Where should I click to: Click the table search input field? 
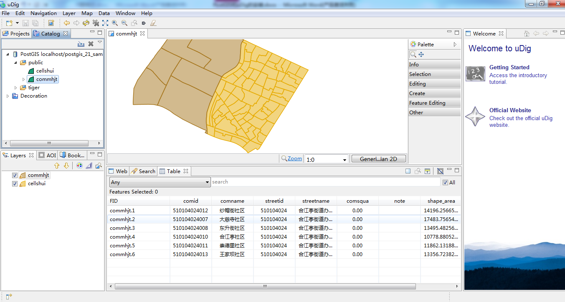[x=325, y=182]
